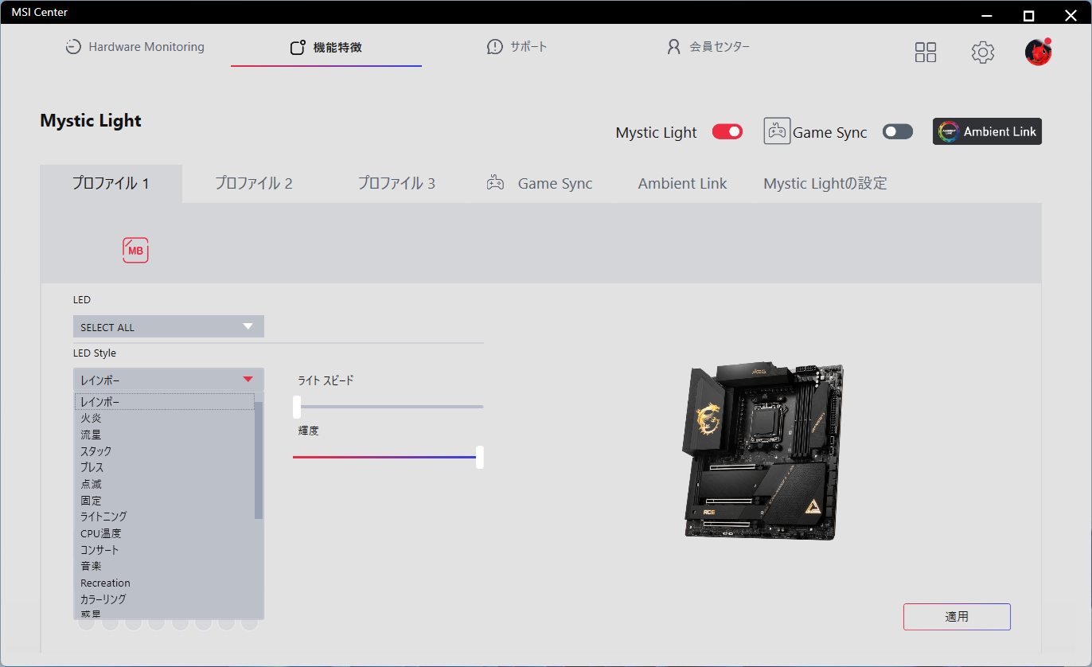Choose 音楽 LED style
Screen dimensions: 1092x667
coord(165,566)
